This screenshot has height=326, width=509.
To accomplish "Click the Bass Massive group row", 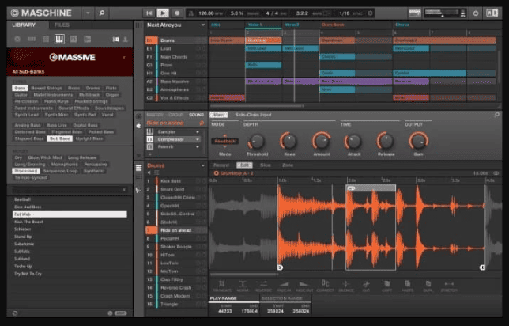I will coord(176,81).
